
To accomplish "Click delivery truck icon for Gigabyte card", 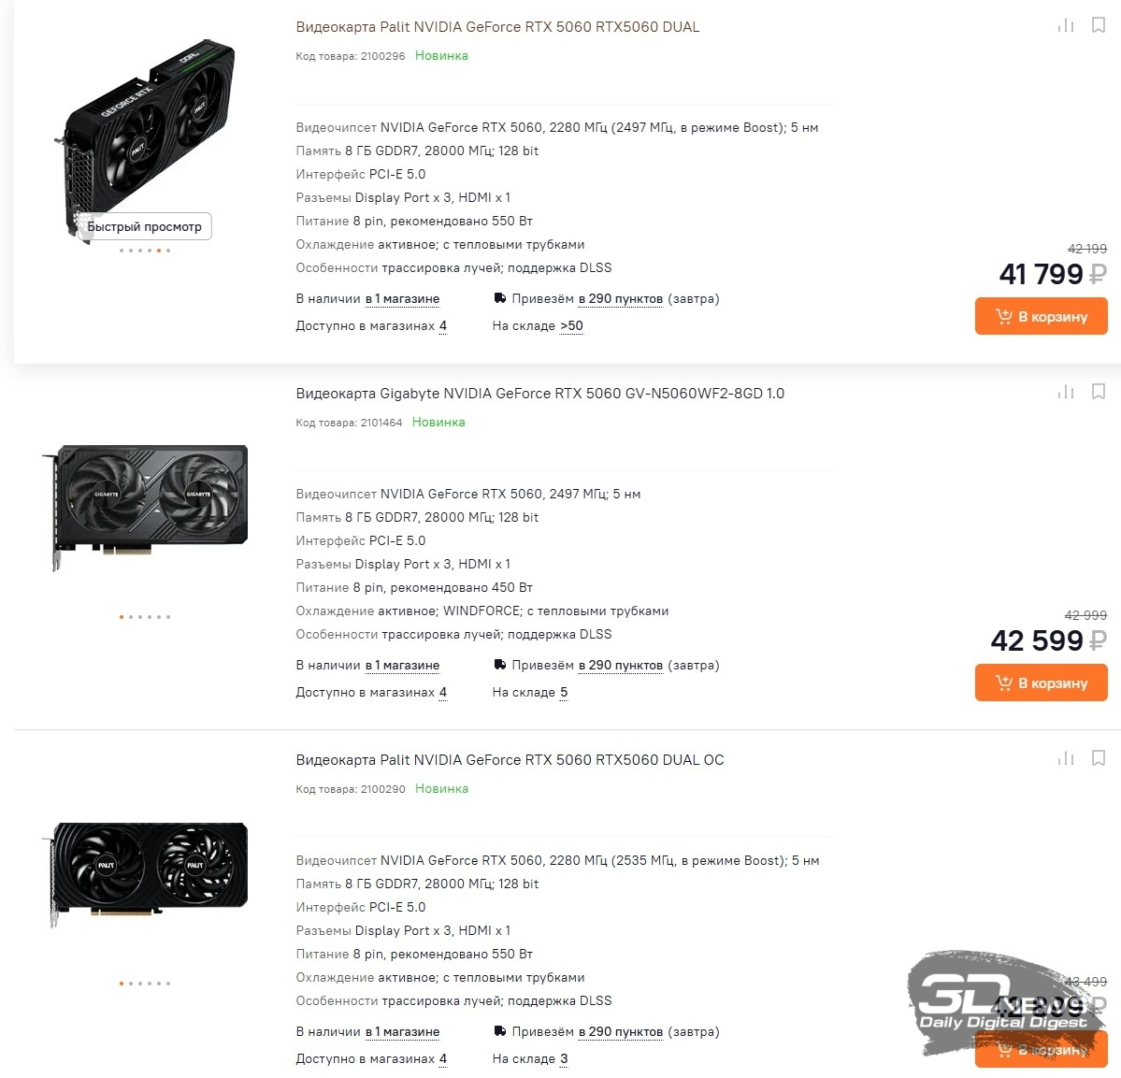I will point(500,665).
